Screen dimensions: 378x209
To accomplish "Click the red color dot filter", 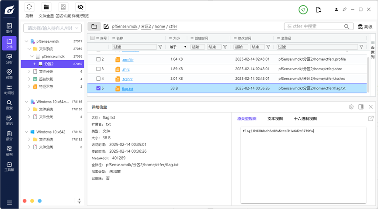I will click(24, 201).
